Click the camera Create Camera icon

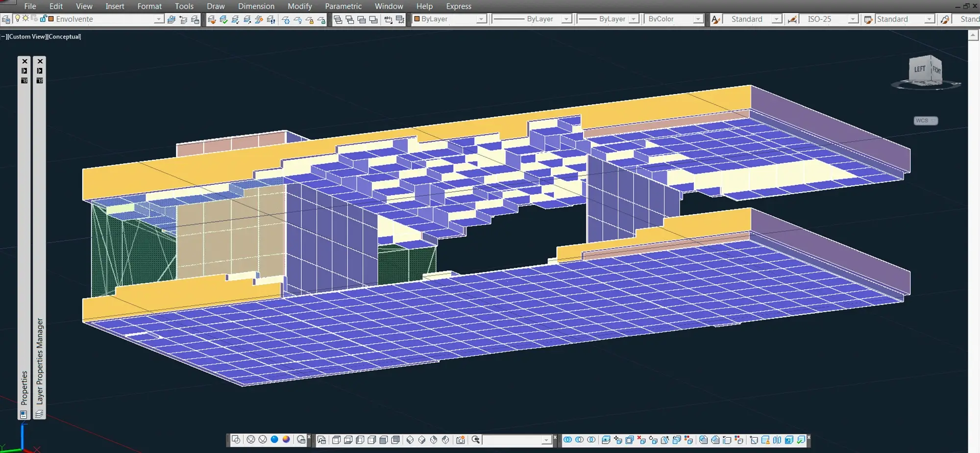[x=460, y=440]
